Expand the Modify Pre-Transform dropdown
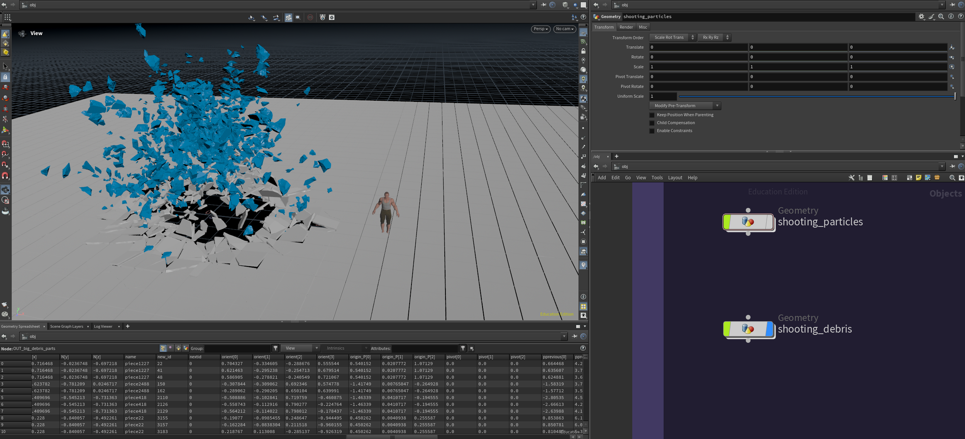965x439 pixels. click(685, 106)
